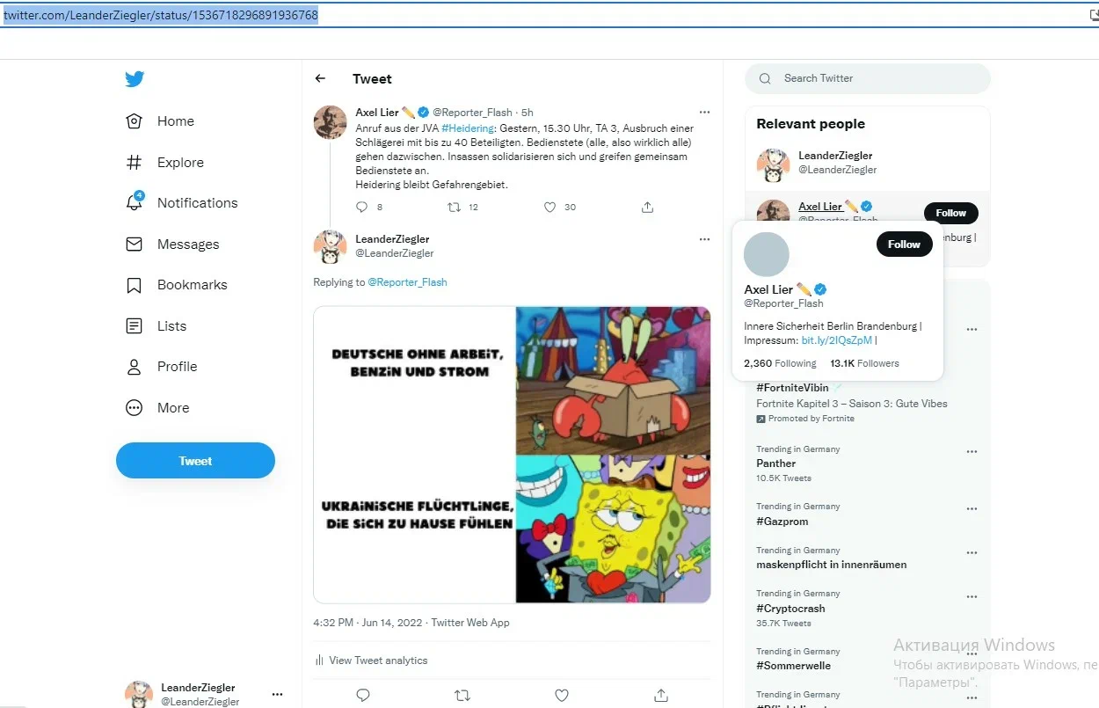Open the #FortniteVibin promoted trend
1099x708 pixels.
point(792,388)
